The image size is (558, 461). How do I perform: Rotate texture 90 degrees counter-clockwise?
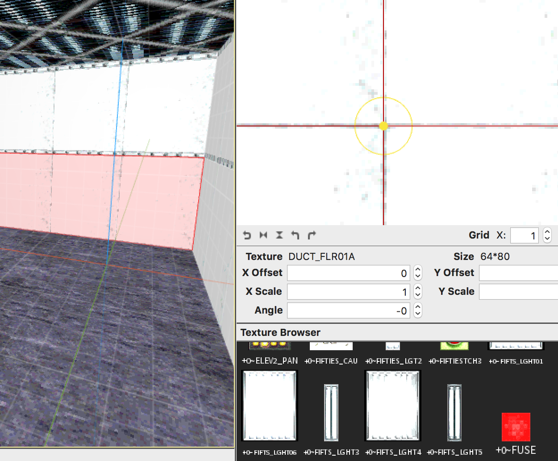click(x=296, y=235)
